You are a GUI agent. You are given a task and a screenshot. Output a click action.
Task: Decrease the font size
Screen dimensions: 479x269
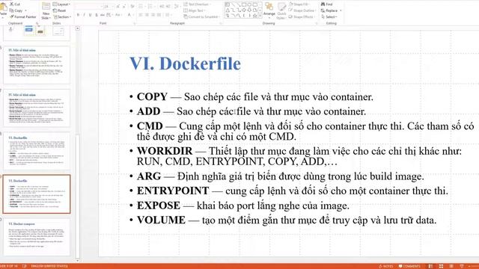pyautogui.click(x=125, y=7)
